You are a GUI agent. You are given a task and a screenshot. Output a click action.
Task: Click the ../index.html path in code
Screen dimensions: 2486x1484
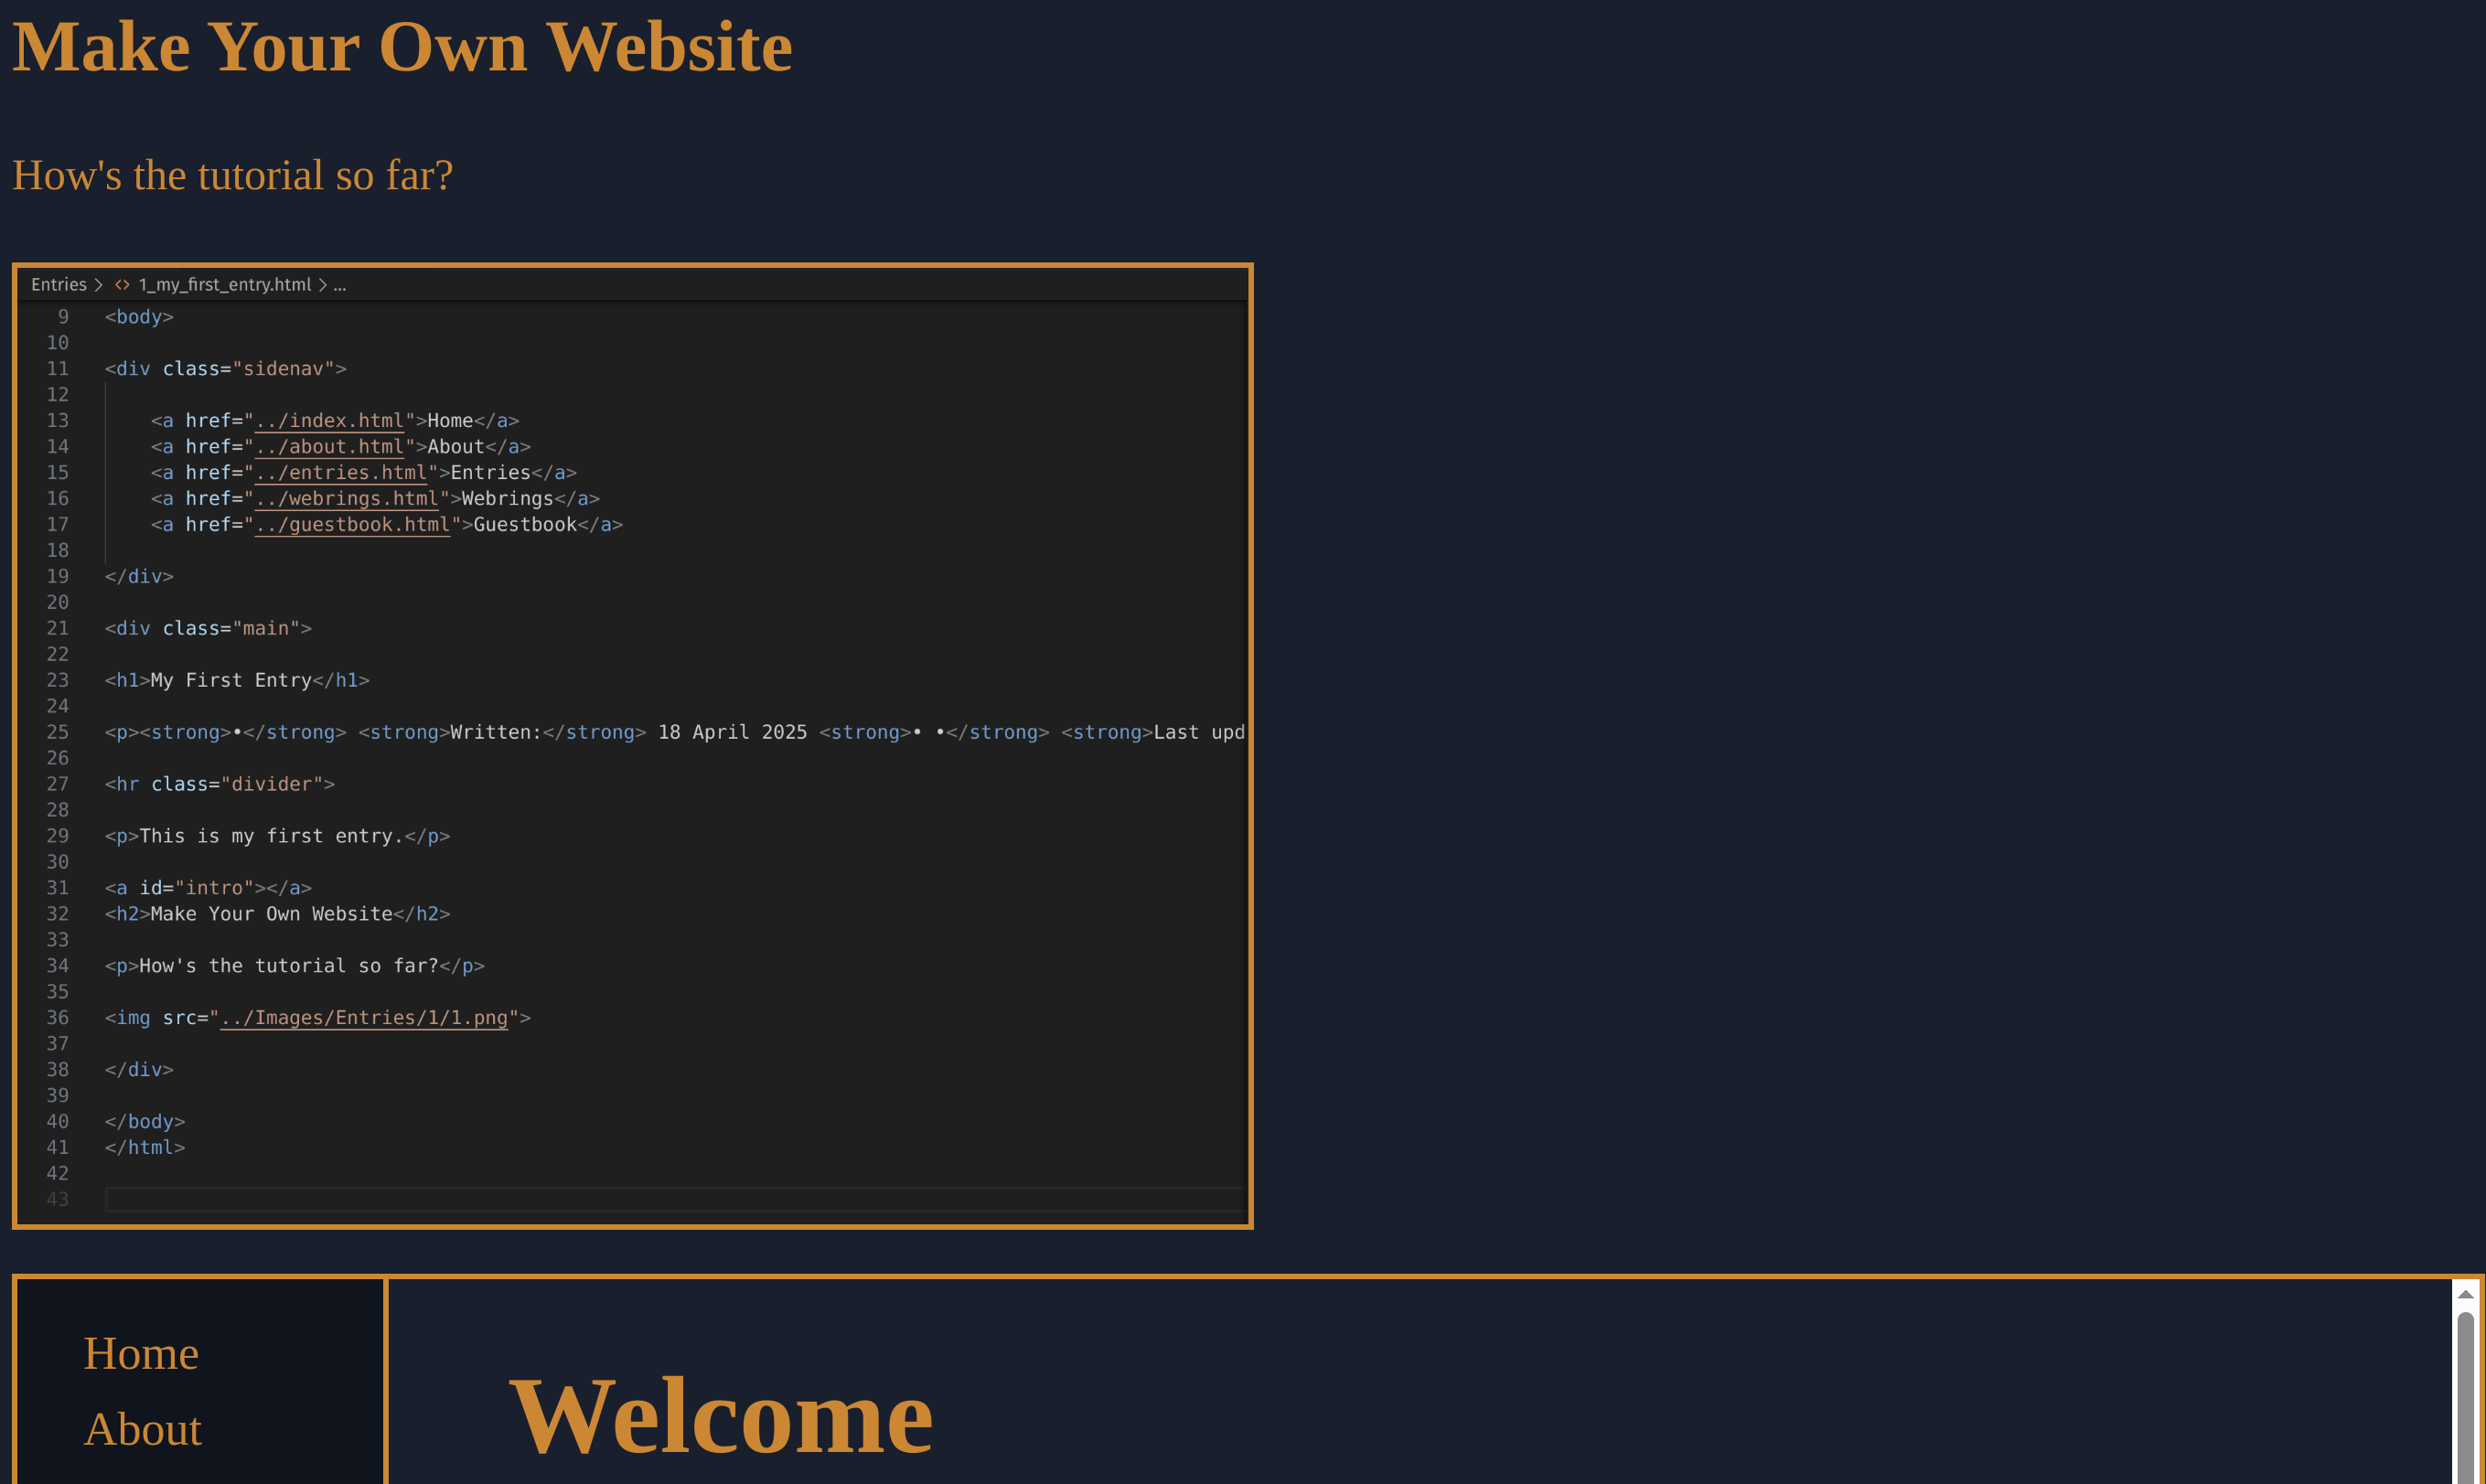coord(329,421)
